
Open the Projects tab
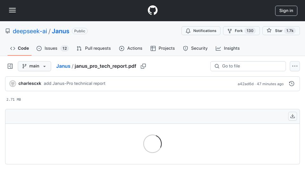[163, 48]
